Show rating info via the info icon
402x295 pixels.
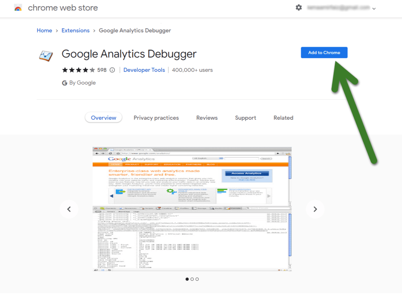click(112, 70)
